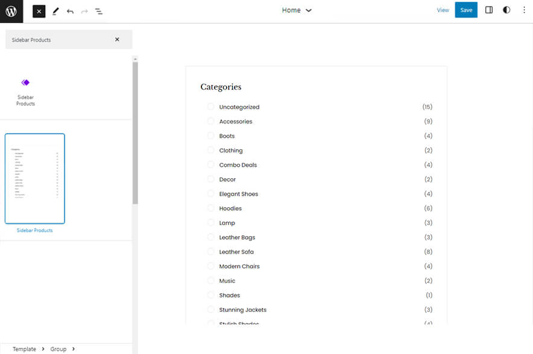Image resolution: width=533 pixels, height=354 pixels.
Task: Click the View link
Action: 443,10
